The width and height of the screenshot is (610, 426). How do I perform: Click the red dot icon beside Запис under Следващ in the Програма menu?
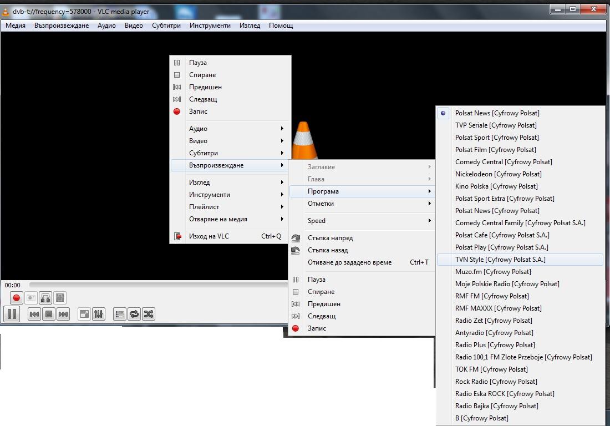pos(296,328)
